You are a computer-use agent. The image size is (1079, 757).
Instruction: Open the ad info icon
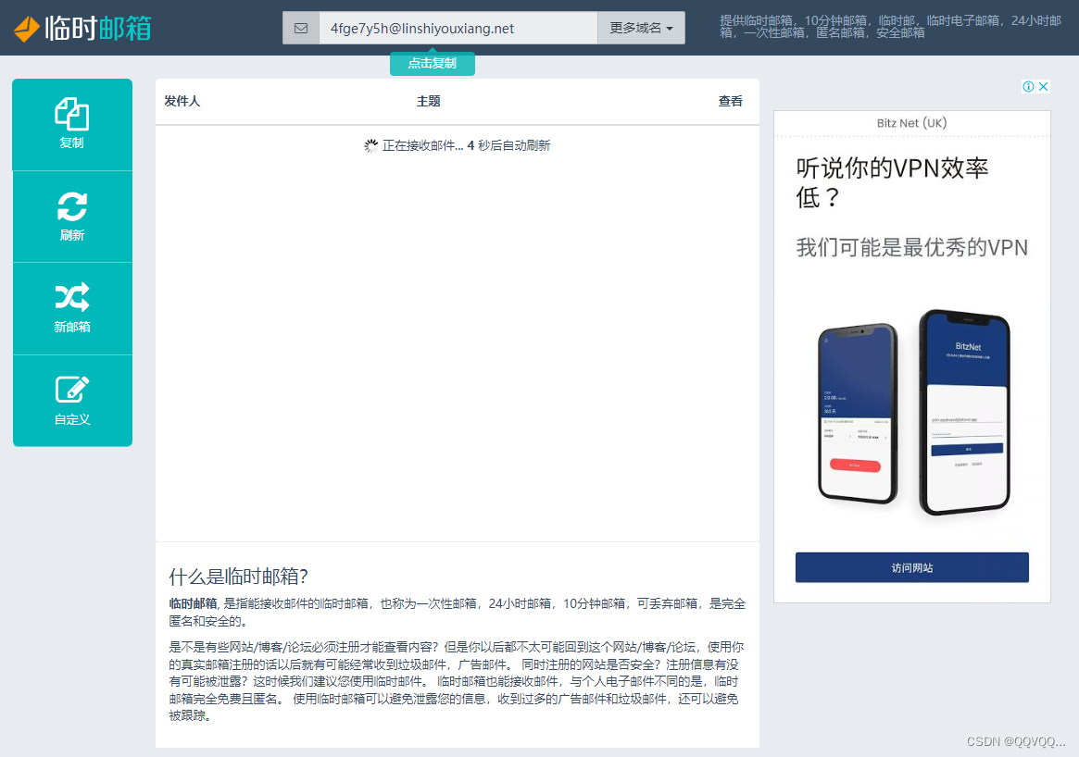1028,87
